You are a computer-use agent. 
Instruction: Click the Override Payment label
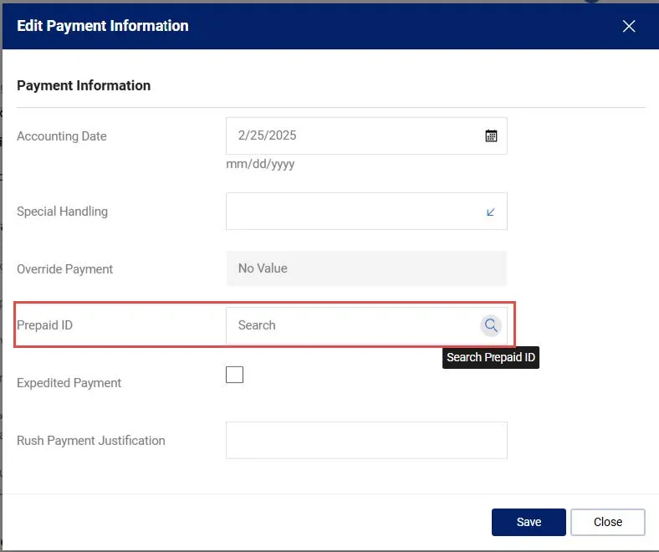[x=64, y=269]
